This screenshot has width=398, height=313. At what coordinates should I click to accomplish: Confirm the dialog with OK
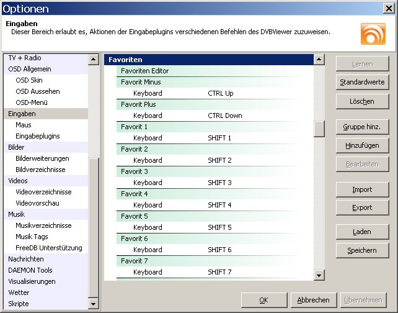tap(263, 299)
